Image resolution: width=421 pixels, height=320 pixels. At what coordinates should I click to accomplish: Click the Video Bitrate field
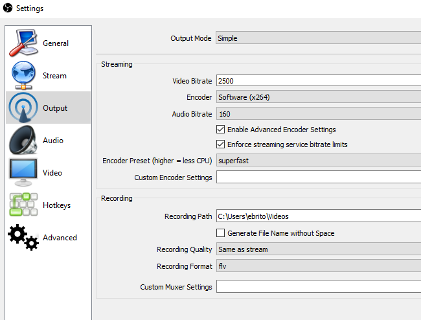pyautogui.click(x=317, y=81)
